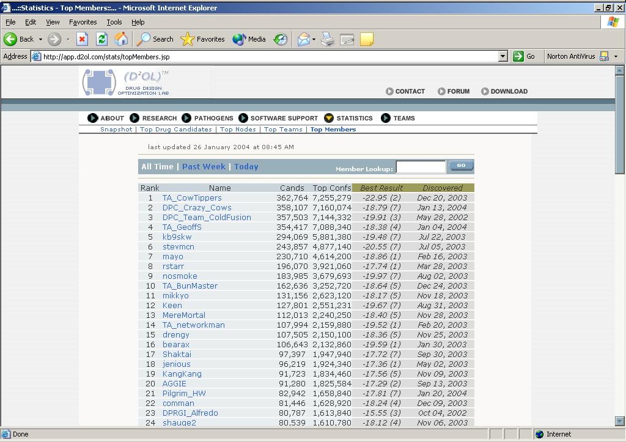Click the History clock icon

[x=281, y=39]
